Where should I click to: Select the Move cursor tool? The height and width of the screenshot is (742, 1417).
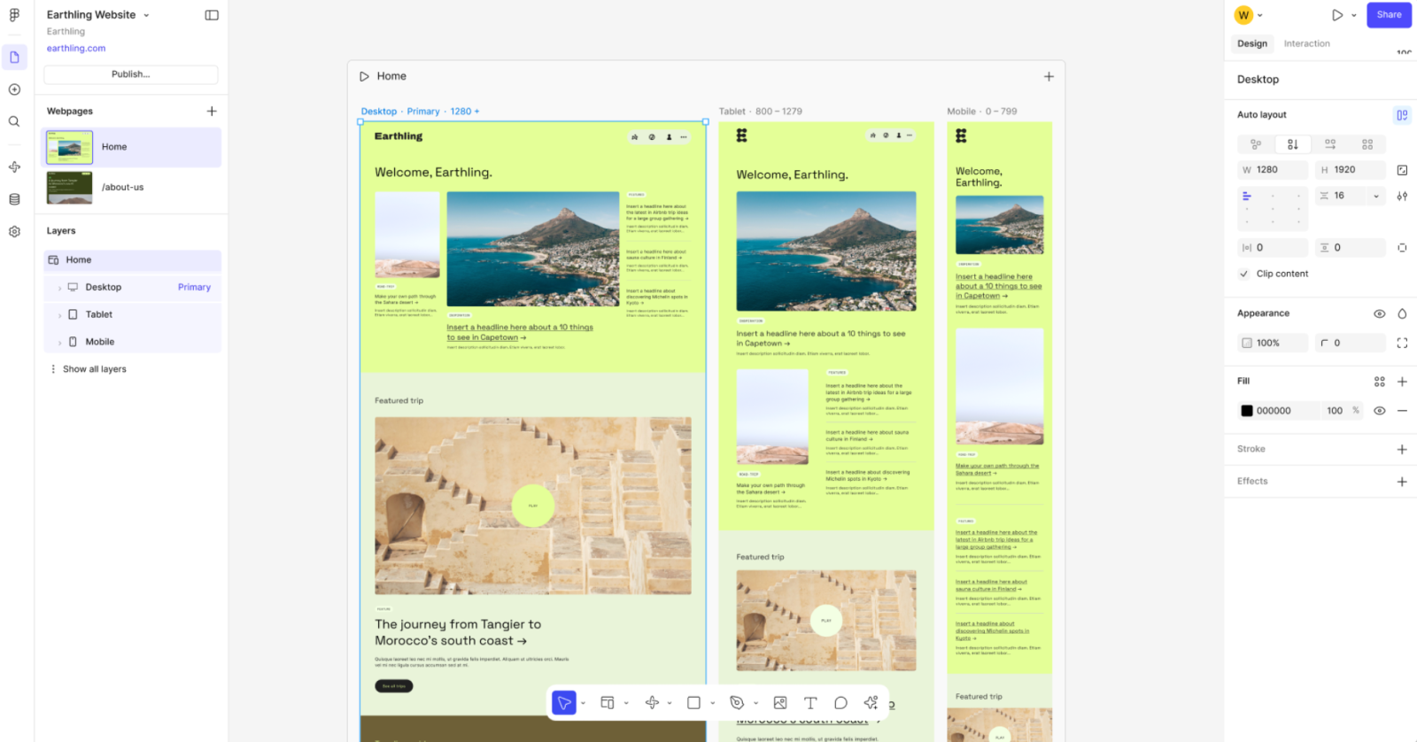564,702
